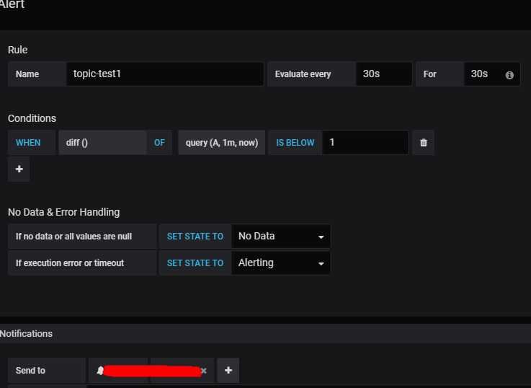Viewport: 531px width, 388px height.
Task: Change the IS BELOW evaluator type
Action: [295, 143]
